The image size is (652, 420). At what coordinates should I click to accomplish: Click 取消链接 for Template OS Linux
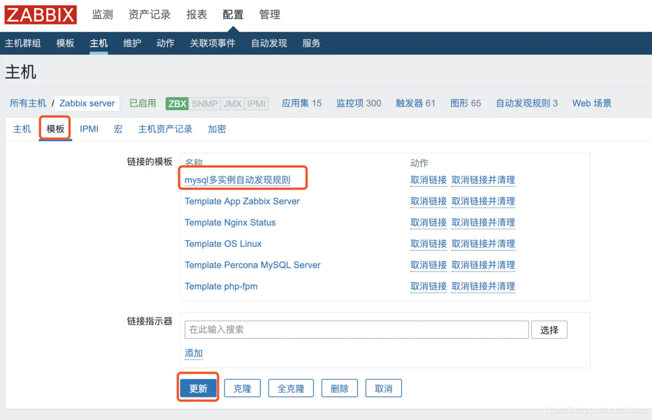click(429, 244)
